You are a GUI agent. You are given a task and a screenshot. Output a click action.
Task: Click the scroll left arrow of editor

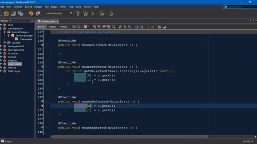click(x=52, y=136)
